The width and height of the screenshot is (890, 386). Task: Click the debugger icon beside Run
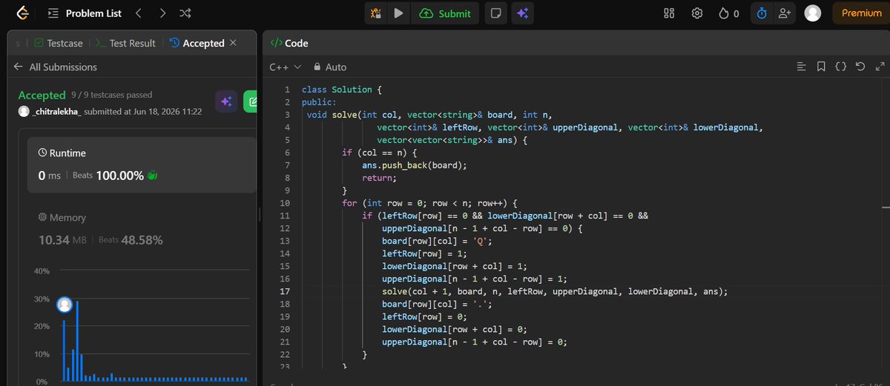376,13
